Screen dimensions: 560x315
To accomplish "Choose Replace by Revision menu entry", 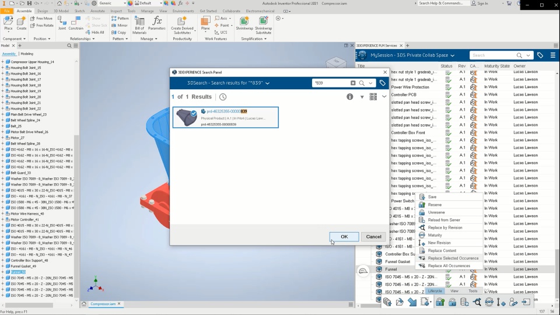I will pyautogui.click(x=445, y=228).
